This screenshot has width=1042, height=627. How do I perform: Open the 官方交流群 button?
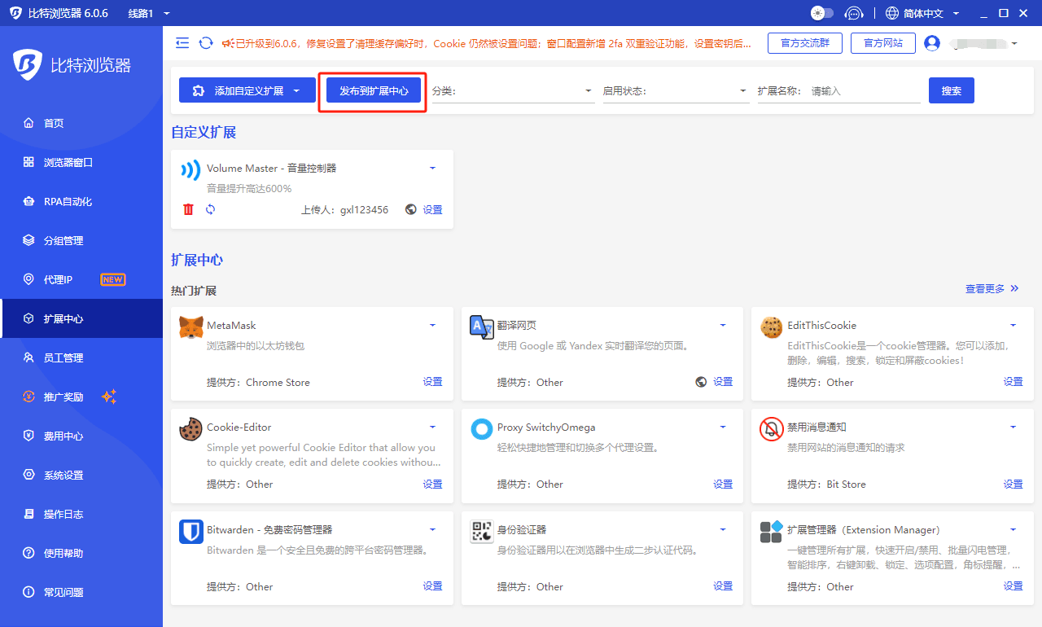(805, 43)
